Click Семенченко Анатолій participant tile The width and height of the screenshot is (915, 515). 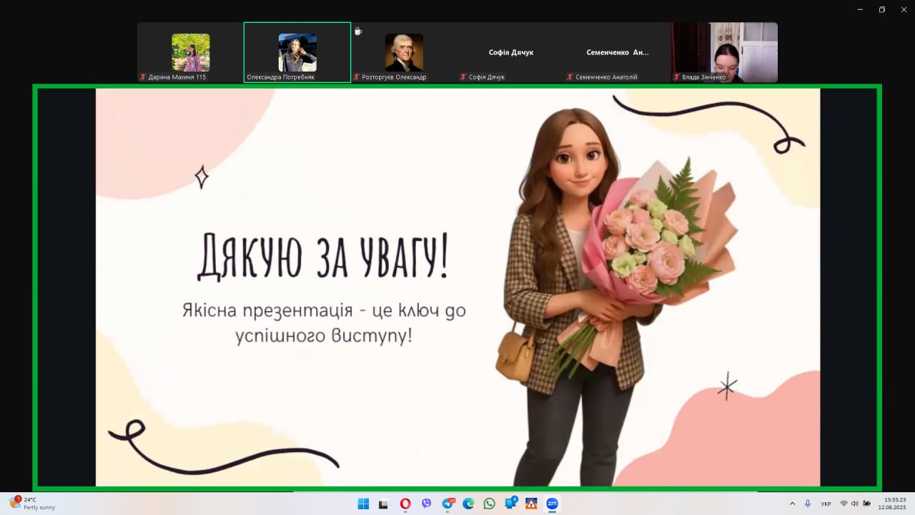(617, 52)
